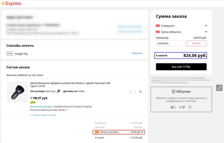224x143 pixels.
Task: Click the car charger product thumbnail
Action: click(17, 92)
